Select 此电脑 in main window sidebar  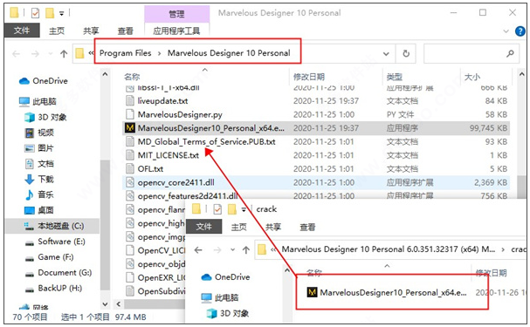38,101
